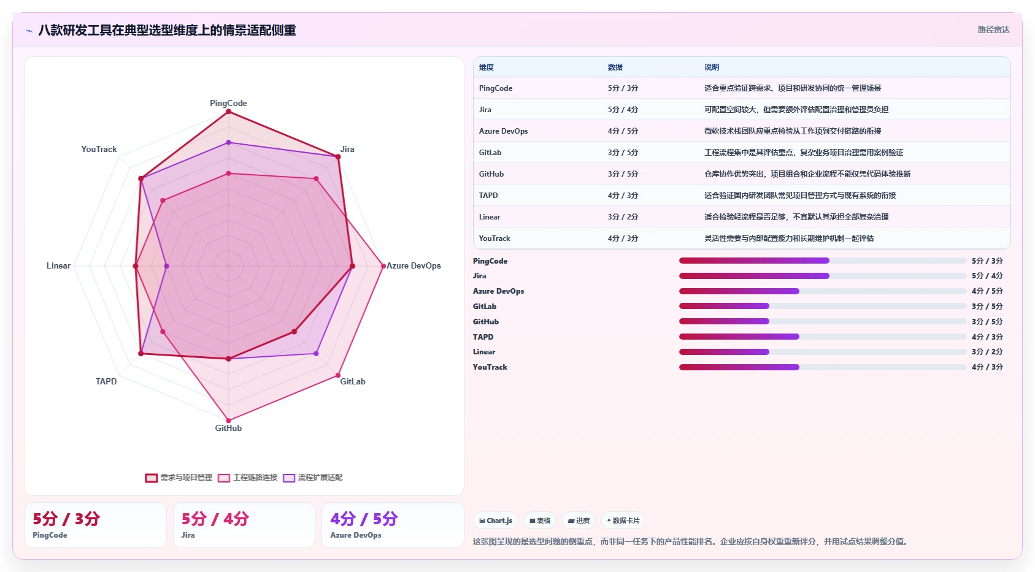Click the YouTrack progress bar
The image size is (1035, 572).
pos(823,367)
